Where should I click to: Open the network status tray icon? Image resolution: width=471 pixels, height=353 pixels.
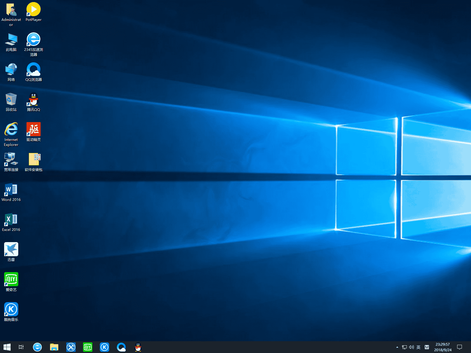(x=404, y=347)
